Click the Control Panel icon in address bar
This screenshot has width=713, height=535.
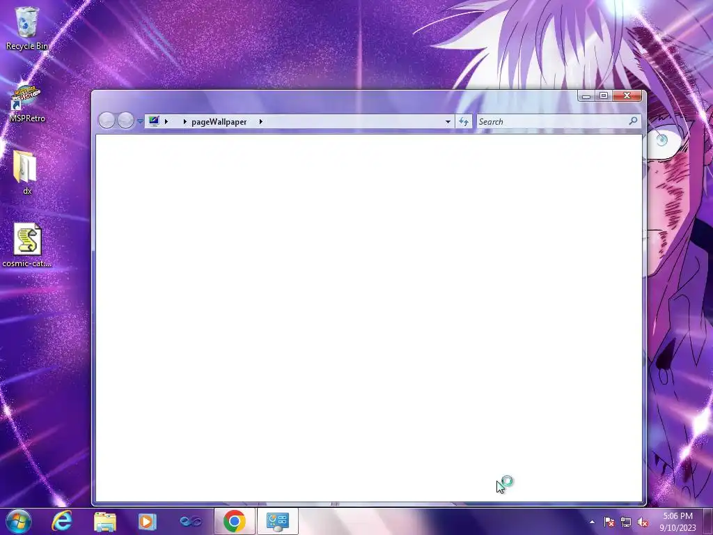click(154, 121)
